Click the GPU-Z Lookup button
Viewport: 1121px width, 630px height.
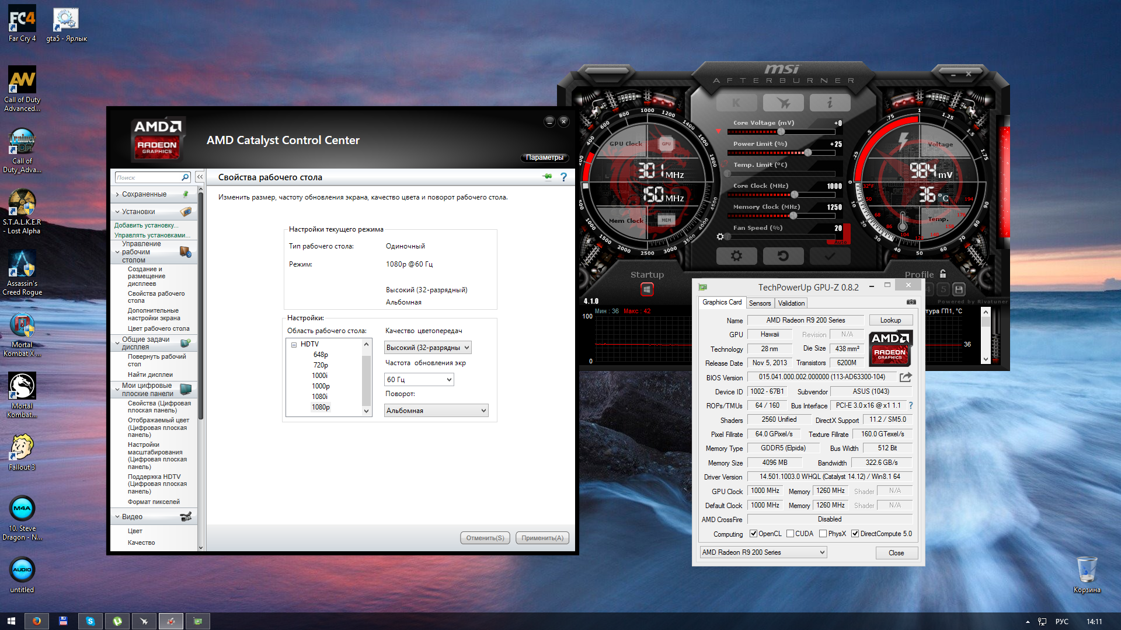point(890,320)
